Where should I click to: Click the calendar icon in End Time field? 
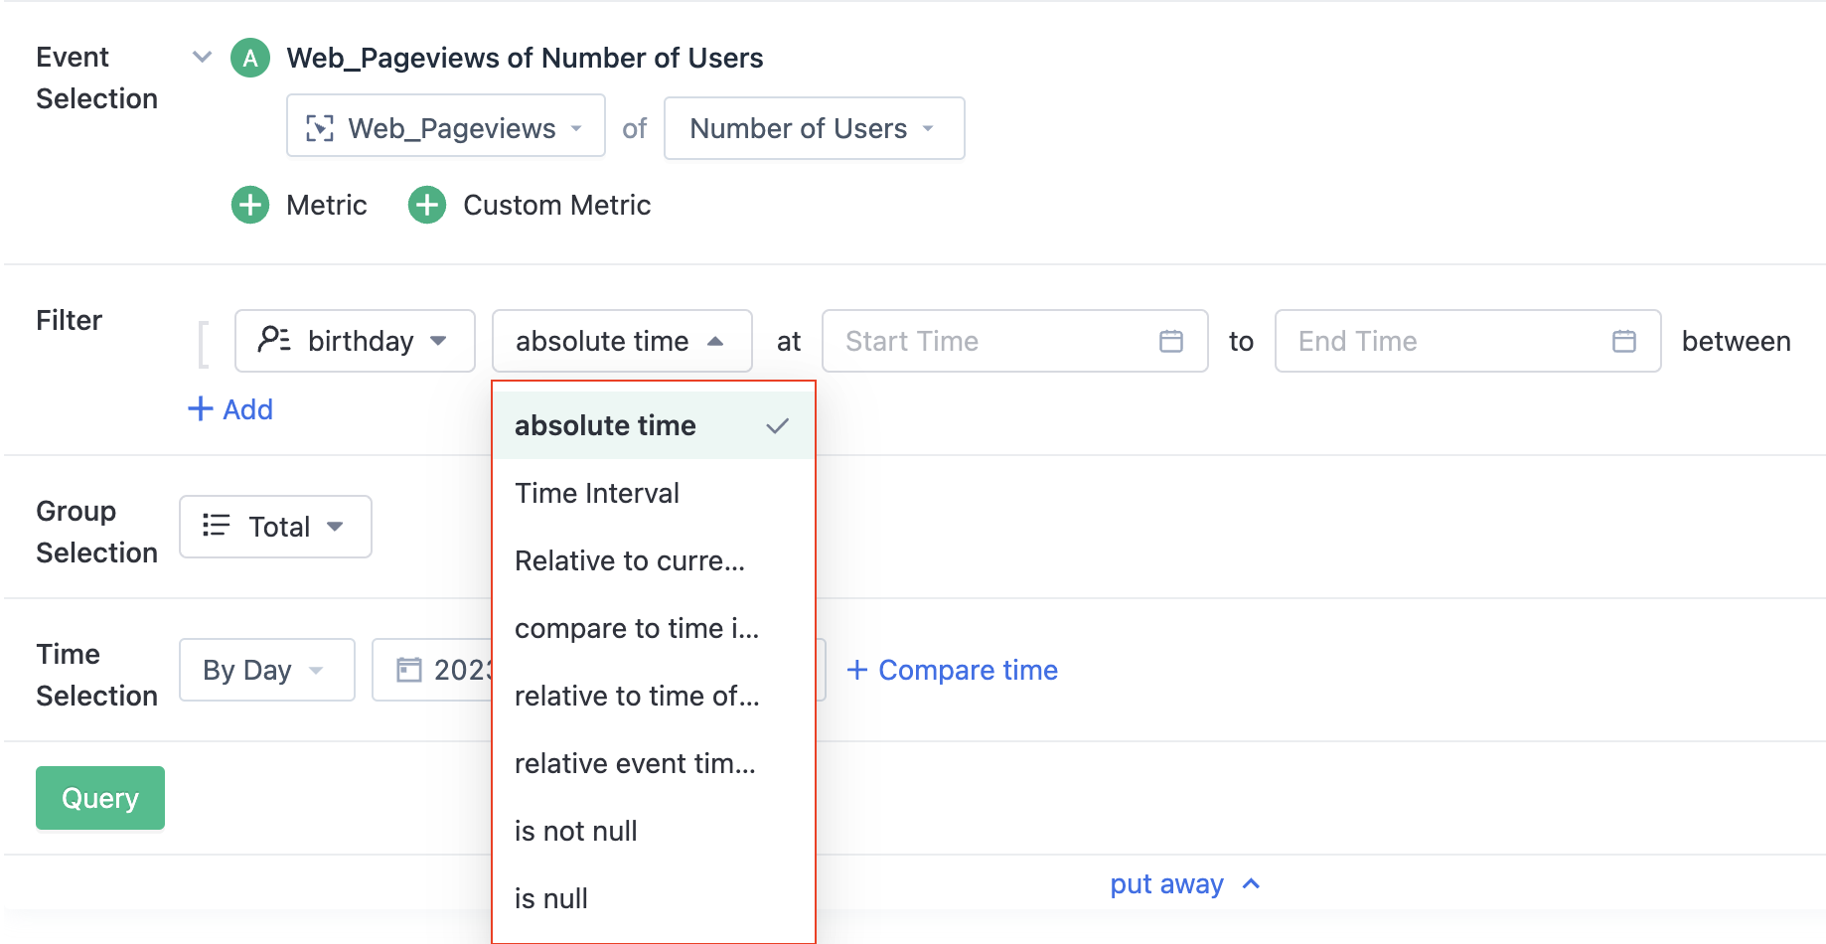[1624, 342]
